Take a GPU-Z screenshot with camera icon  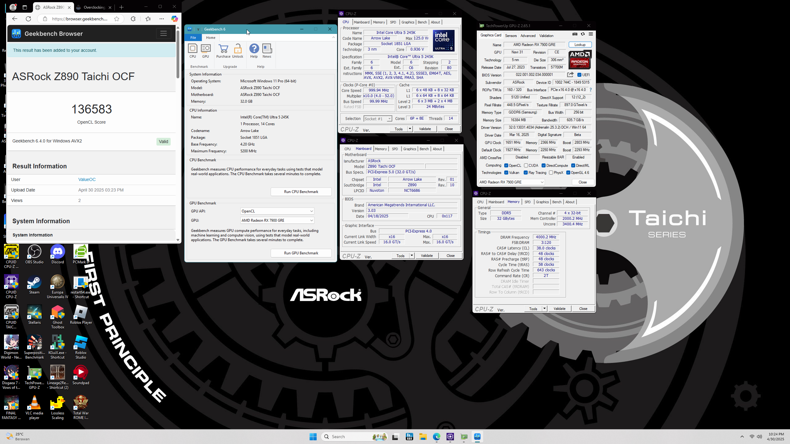pyautogui.click(x=575, y=34)
